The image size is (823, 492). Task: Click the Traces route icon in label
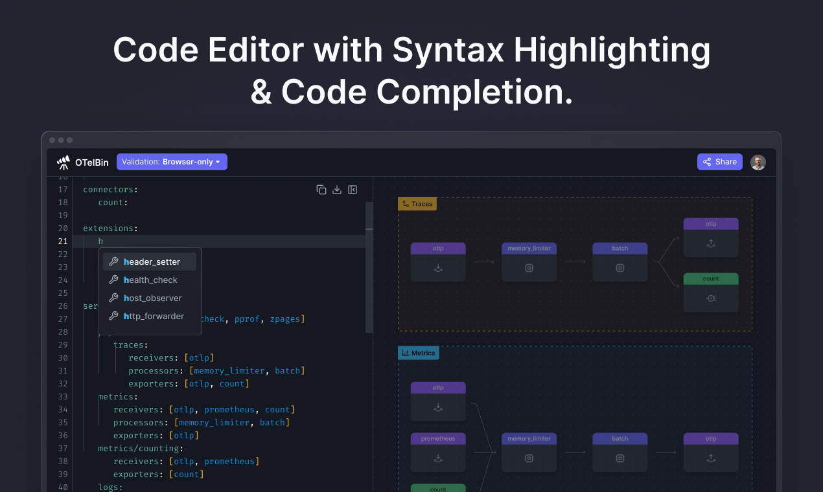tap(406, 203)
